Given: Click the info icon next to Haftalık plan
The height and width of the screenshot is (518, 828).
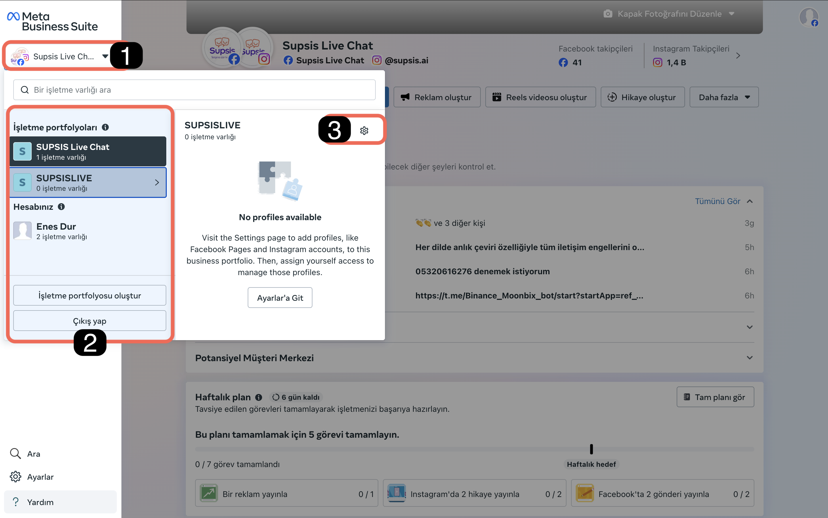Looking at the screenshot, I should click(259, 397).
